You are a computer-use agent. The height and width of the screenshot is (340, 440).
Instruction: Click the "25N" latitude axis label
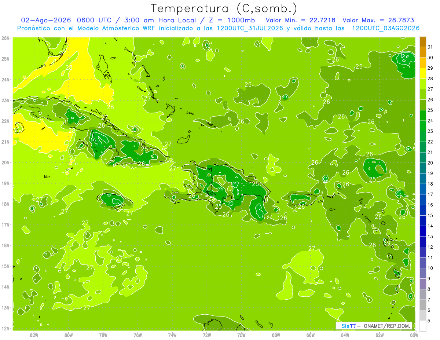[5, 59]
